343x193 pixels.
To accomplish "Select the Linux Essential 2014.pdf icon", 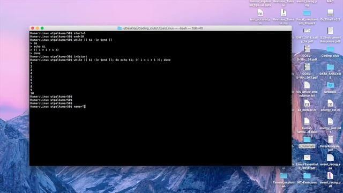I will click(307, 158).
